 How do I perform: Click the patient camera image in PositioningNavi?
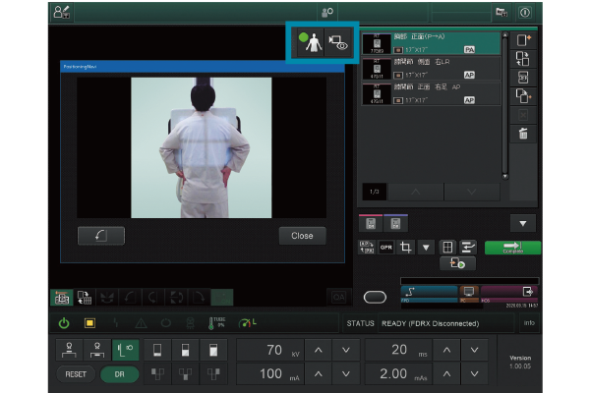[202, 147]
